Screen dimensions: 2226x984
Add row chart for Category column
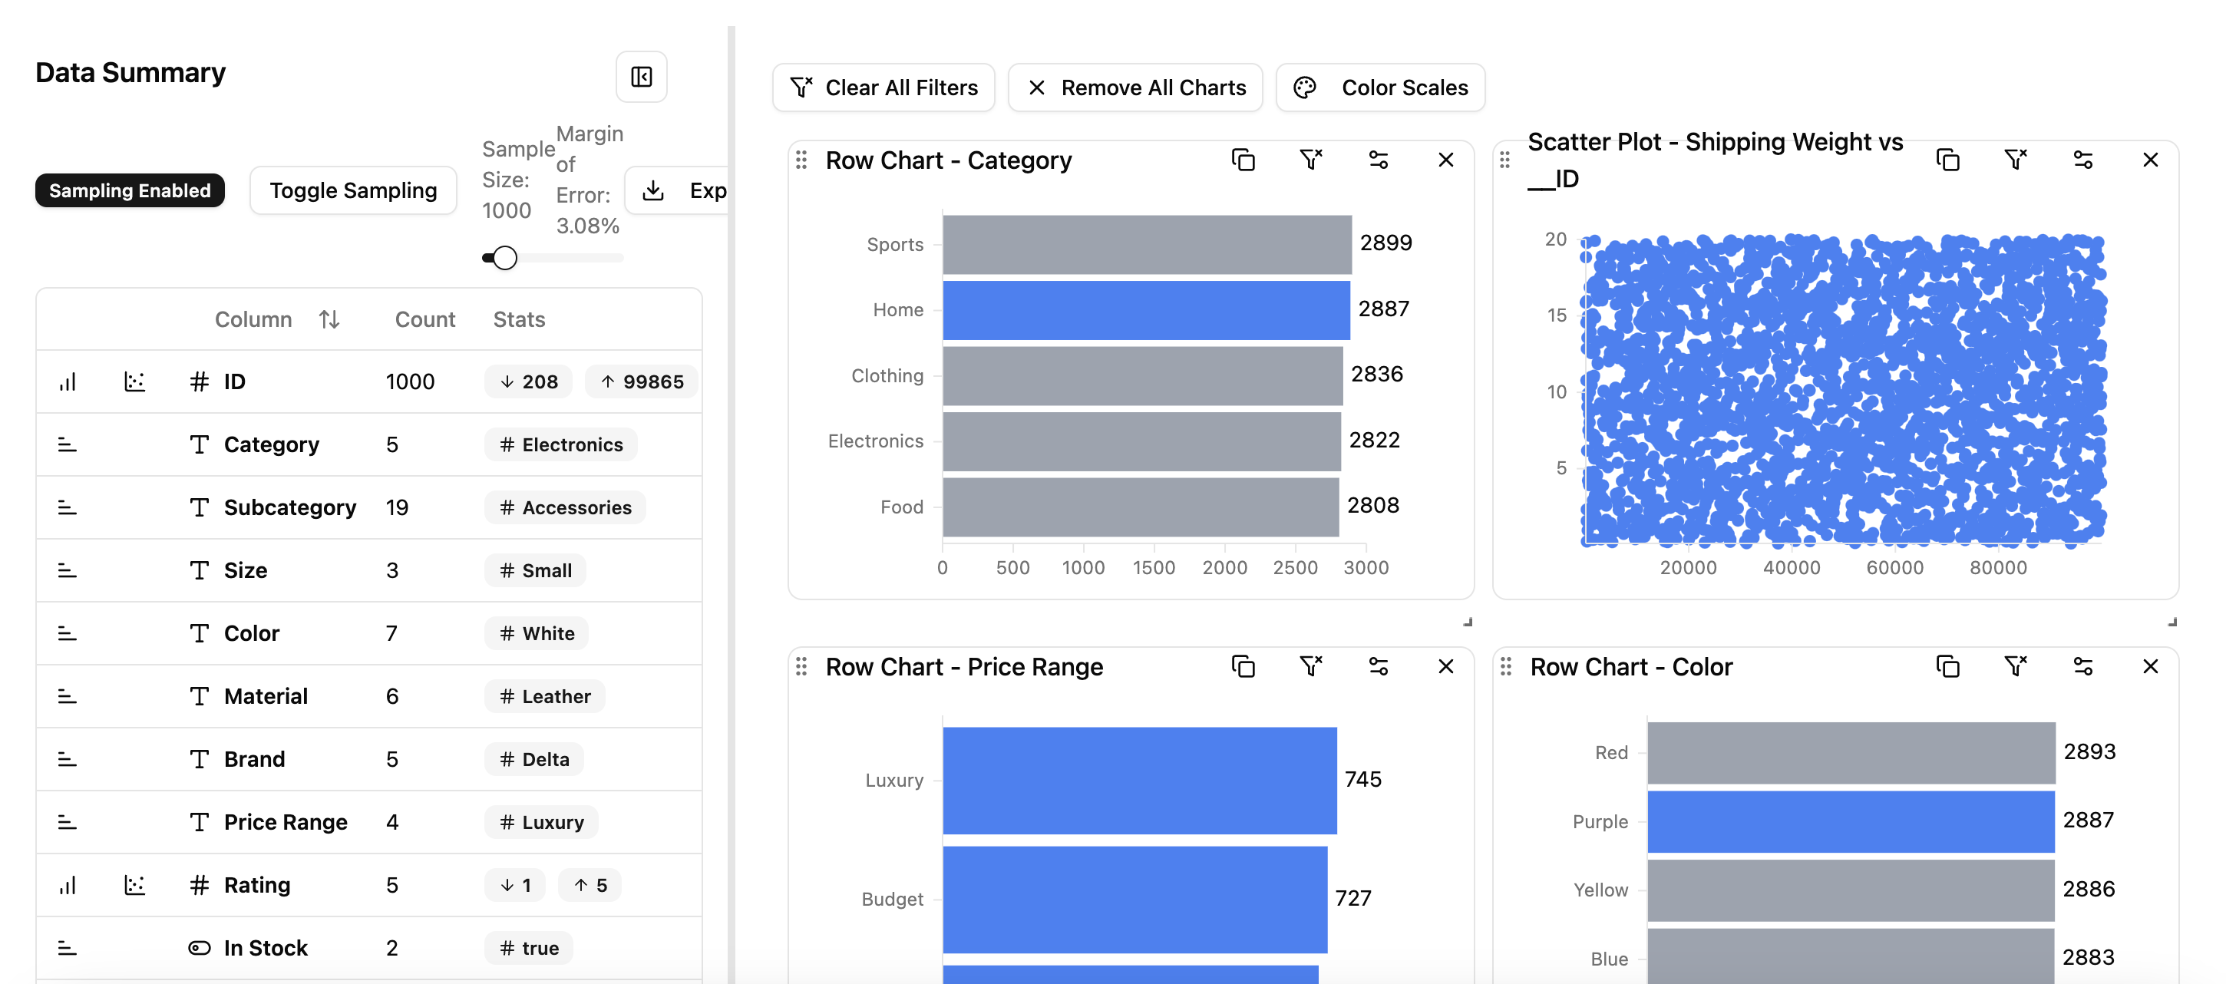point(68,445)
